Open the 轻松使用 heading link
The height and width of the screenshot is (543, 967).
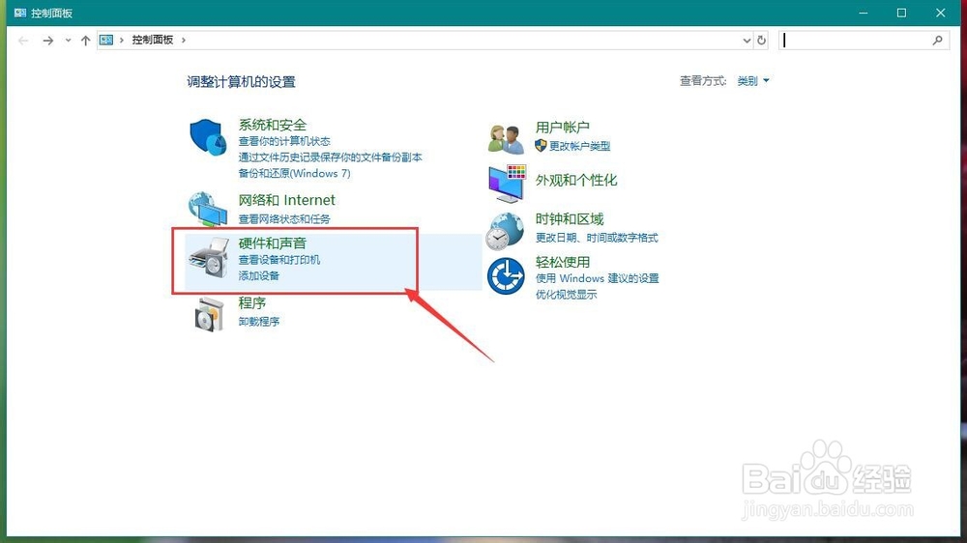click(x=562, y=262)
